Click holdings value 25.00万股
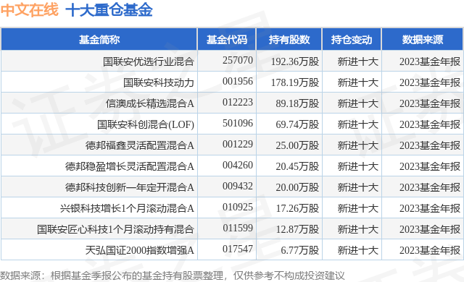 coord(297,145)
